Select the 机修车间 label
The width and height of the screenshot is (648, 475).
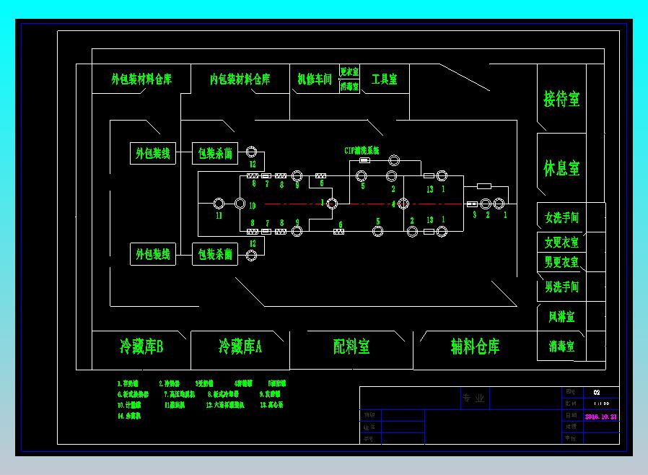point(315,79)
